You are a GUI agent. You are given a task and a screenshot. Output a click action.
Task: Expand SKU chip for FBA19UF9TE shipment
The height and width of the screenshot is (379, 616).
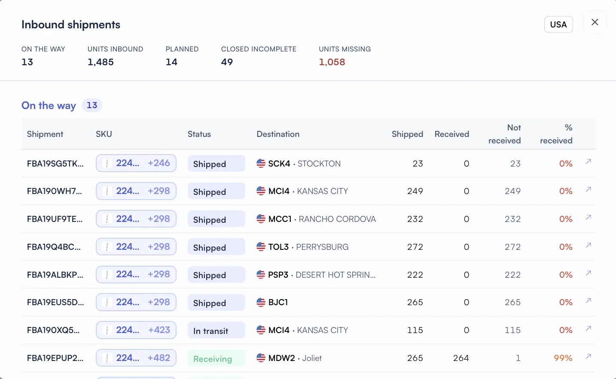(x=136, y=219)
